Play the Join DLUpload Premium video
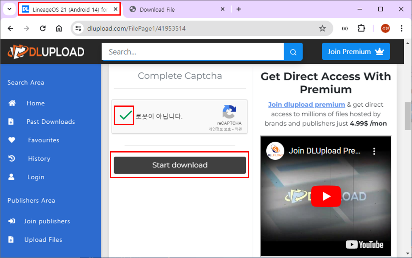Screen dimensions: 412x258 click(326, 196)
